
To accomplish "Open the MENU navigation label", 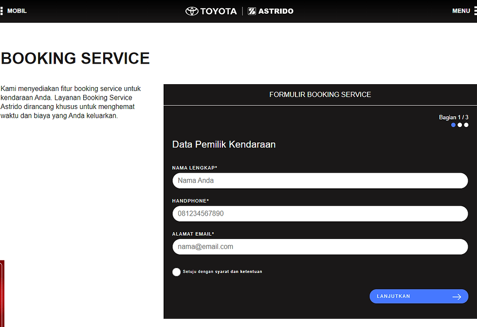I will (461, 11).
